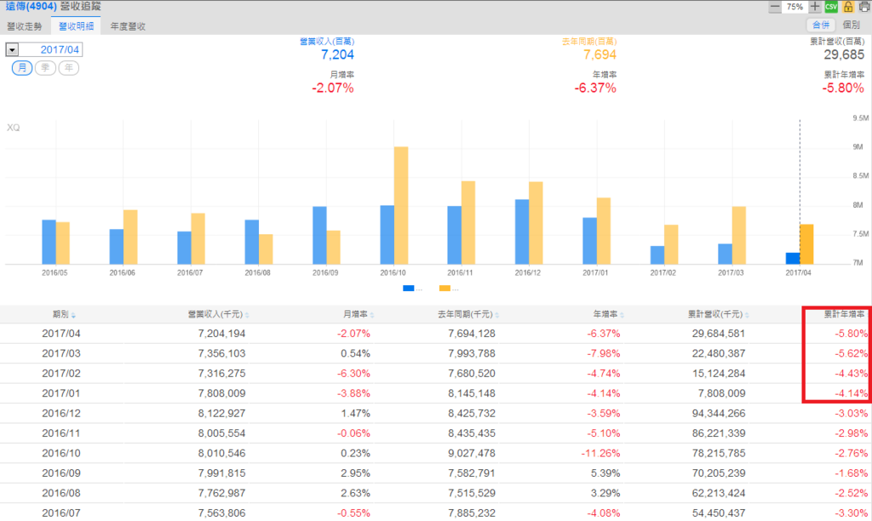Click the cumulative revenue cell 22,480,387

click(719, 353)
